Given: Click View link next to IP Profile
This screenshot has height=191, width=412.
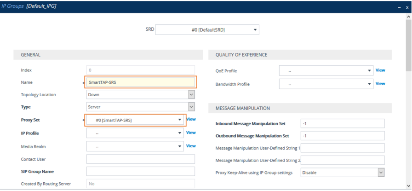Looking at the screenshot, I should (191, 133).
